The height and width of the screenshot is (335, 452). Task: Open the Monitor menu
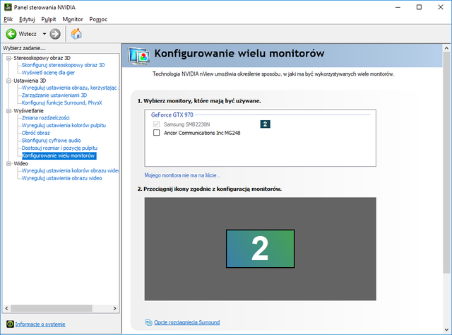click(x=73, y=19)
